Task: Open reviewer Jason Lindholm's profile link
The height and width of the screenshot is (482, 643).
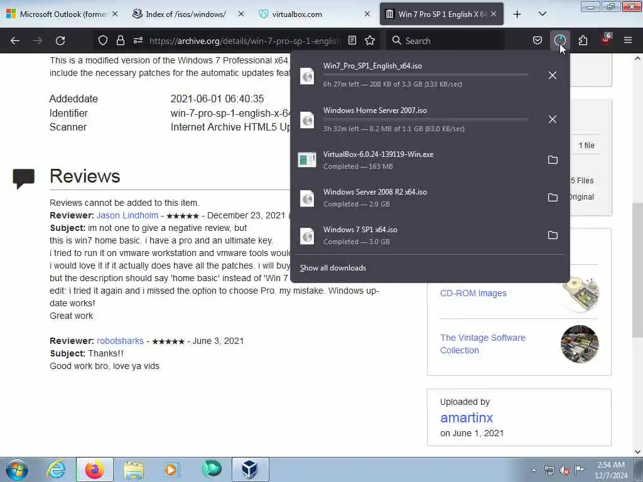Action: (127, 216)
